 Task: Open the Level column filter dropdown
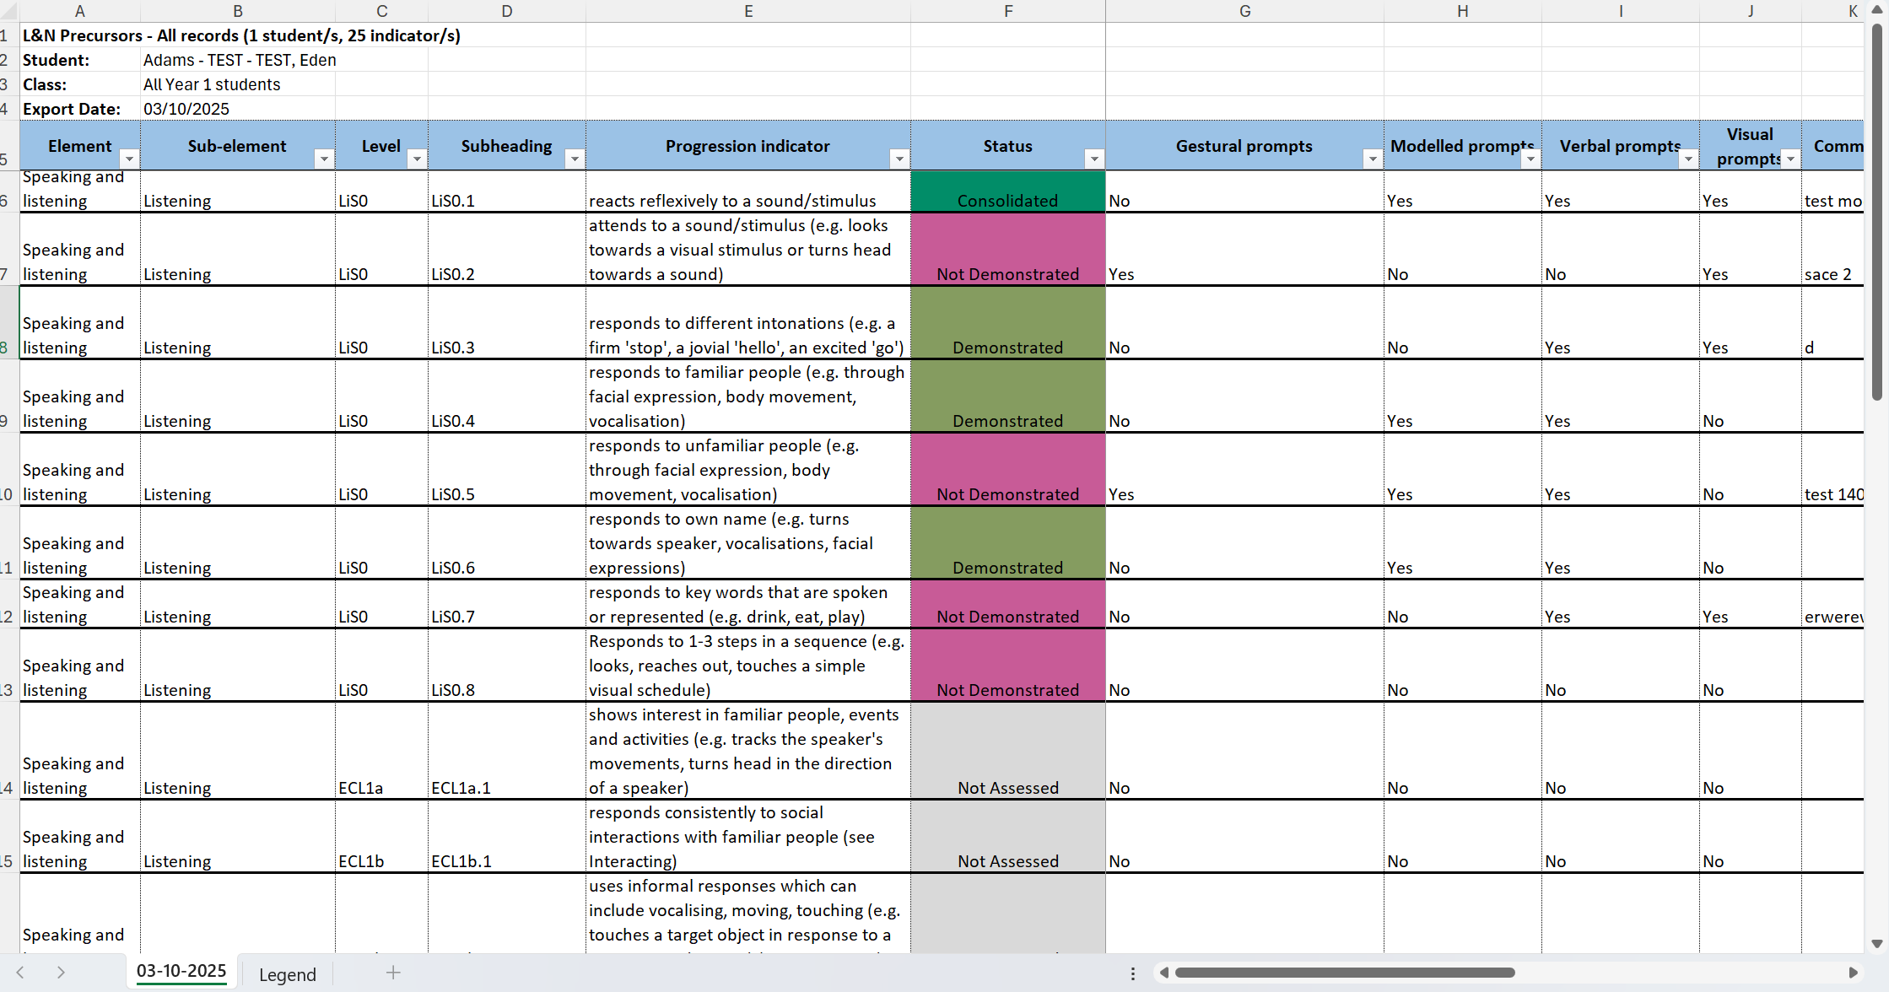click(x=417, y=159)
